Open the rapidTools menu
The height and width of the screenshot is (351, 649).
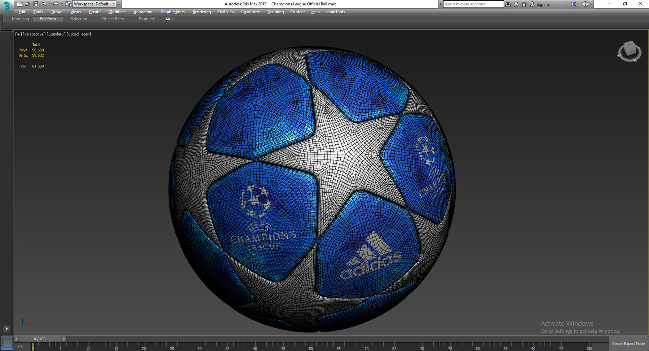tap(335, 12)
